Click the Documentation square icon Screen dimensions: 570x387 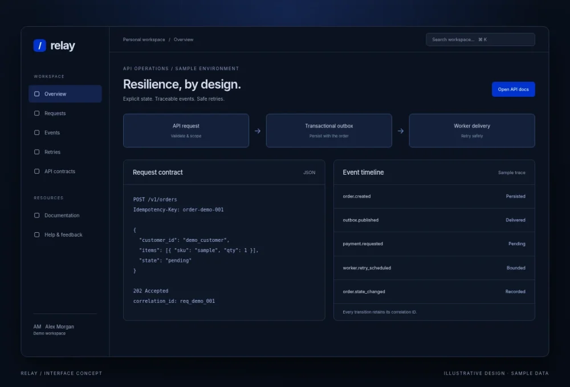[36, 215]
